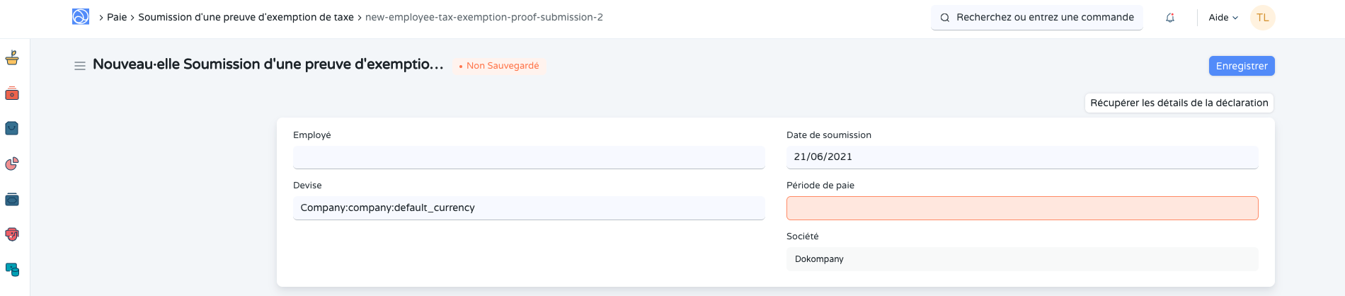The width and height of the screenshot is (1345, 296).
Task: Open the red support mask sidebar icon
Action: (12, 234)
